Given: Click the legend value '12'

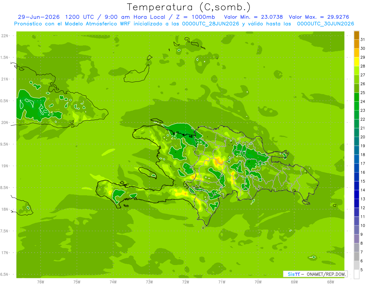Looking at the screenshot, I should coord(363,208).
